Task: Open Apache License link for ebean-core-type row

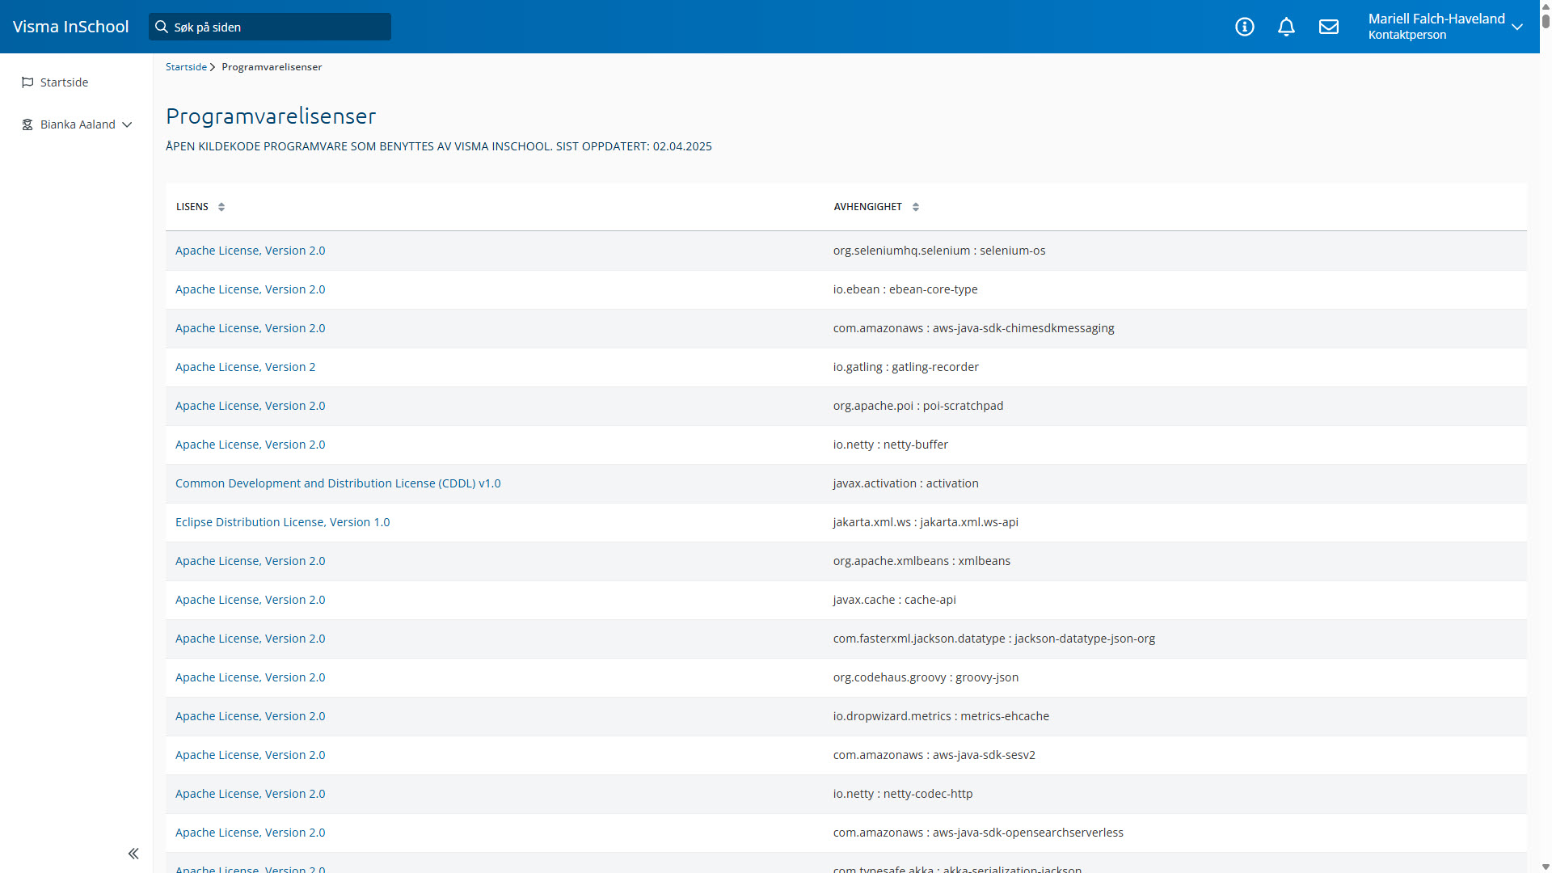Action: [x=250, y=289]
